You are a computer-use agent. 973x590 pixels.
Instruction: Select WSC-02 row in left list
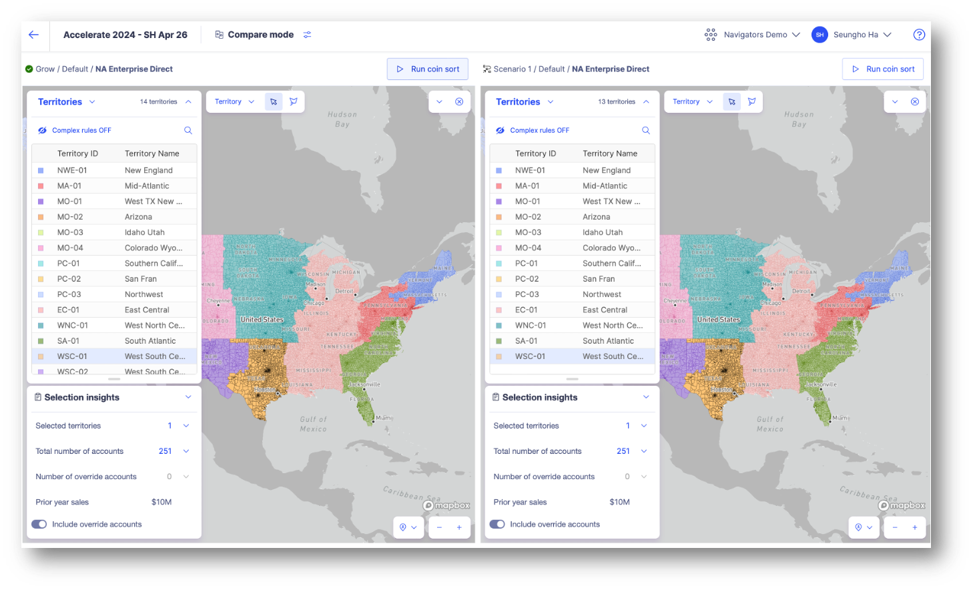point(114,370)
